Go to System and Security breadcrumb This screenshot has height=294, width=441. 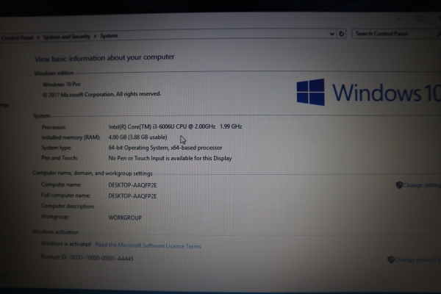[x=66, y=37]
